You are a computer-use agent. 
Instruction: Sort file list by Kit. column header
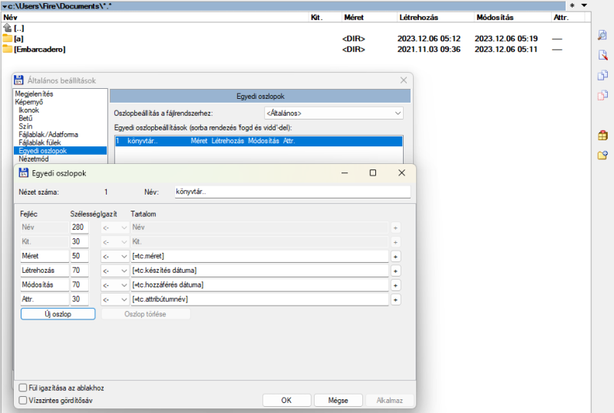[x=325, y=17]
